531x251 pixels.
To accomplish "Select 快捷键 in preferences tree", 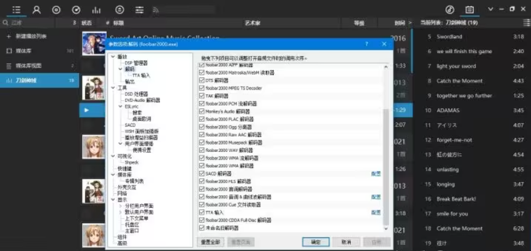I will [125, 169].
